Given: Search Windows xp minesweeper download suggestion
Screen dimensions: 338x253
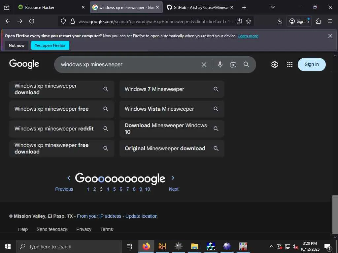Looking at the screenshot, I should pyautogui.click(x=61, y=89).
